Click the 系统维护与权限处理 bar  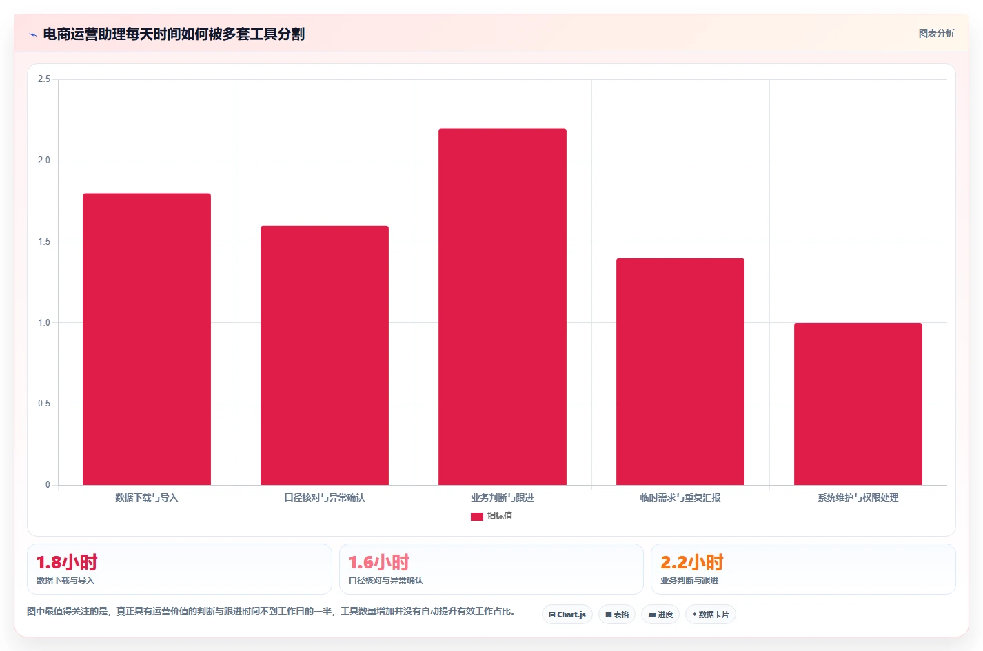click(858, 404)
